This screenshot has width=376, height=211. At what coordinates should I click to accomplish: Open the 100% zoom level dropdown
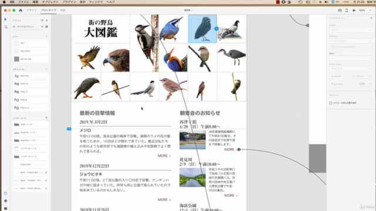[x=365, y=11]
